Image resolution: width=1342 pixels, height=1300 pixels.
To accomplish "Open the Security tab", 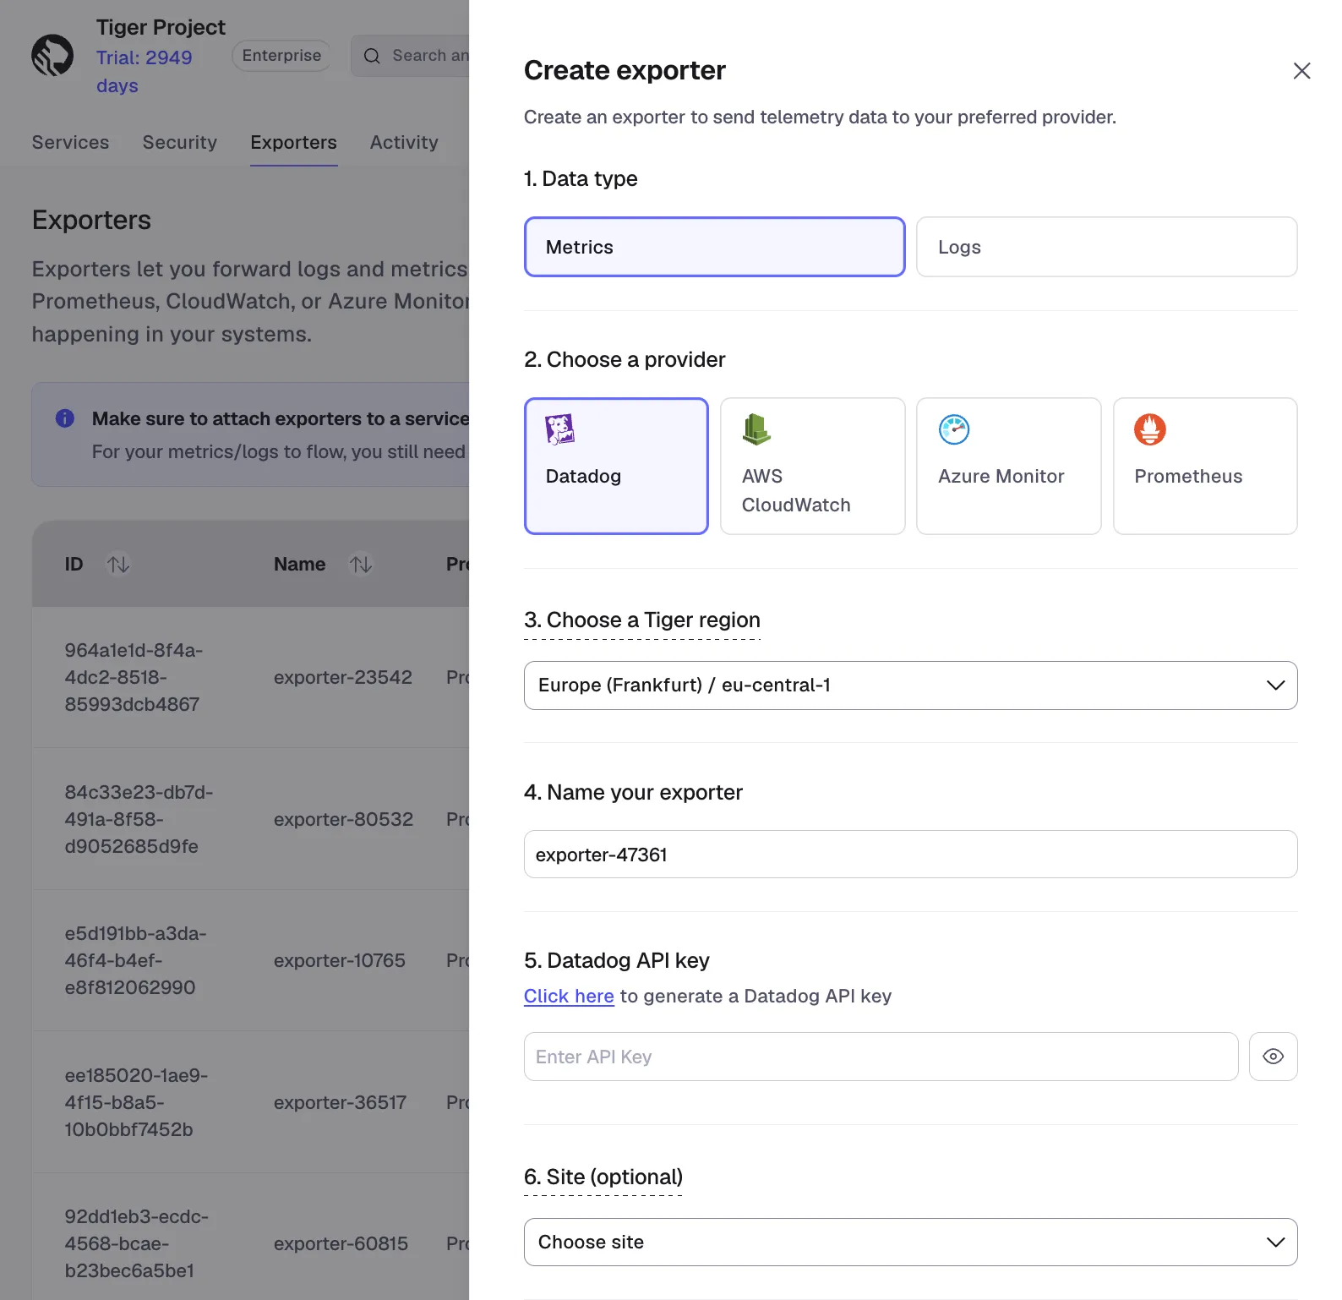I will pos(179,142).
